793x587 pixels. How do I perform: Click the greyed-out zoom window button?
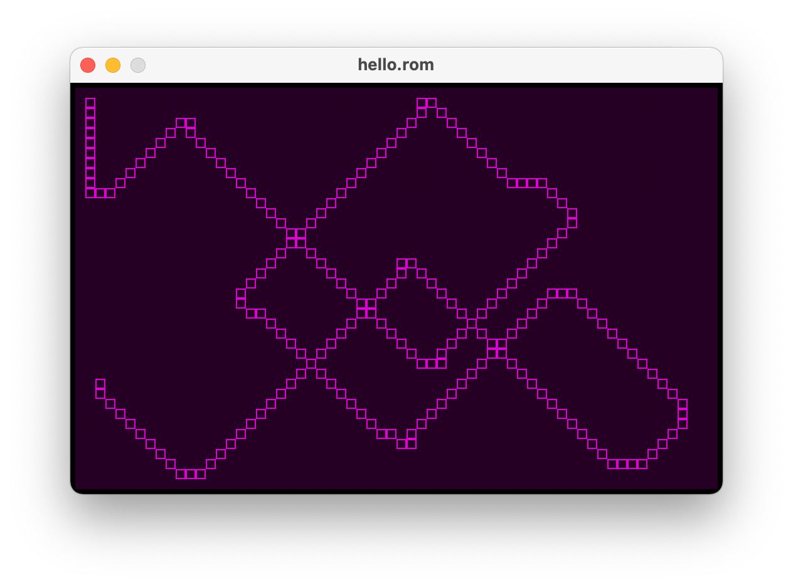(138, 65)
